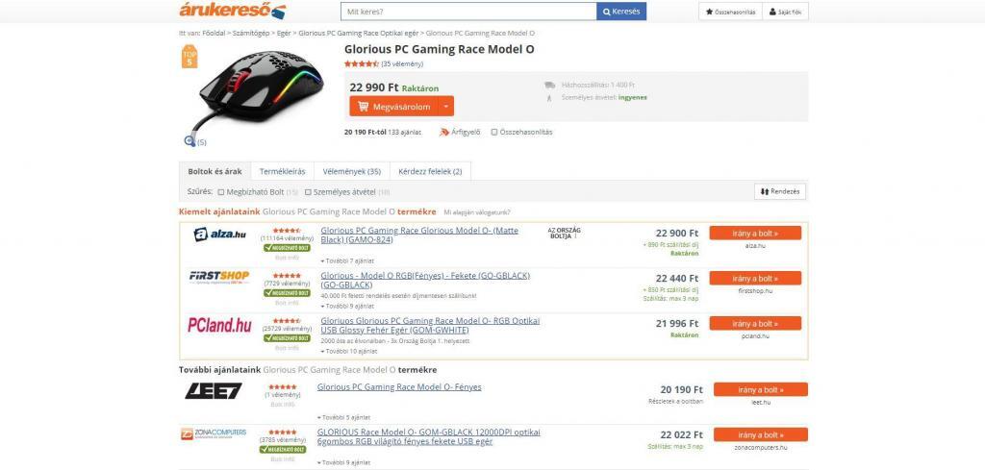The width and height of the screenshot is (985, 470).
Task: Check the Összehasonlítás compare checkbox
Action: (494, 133)
